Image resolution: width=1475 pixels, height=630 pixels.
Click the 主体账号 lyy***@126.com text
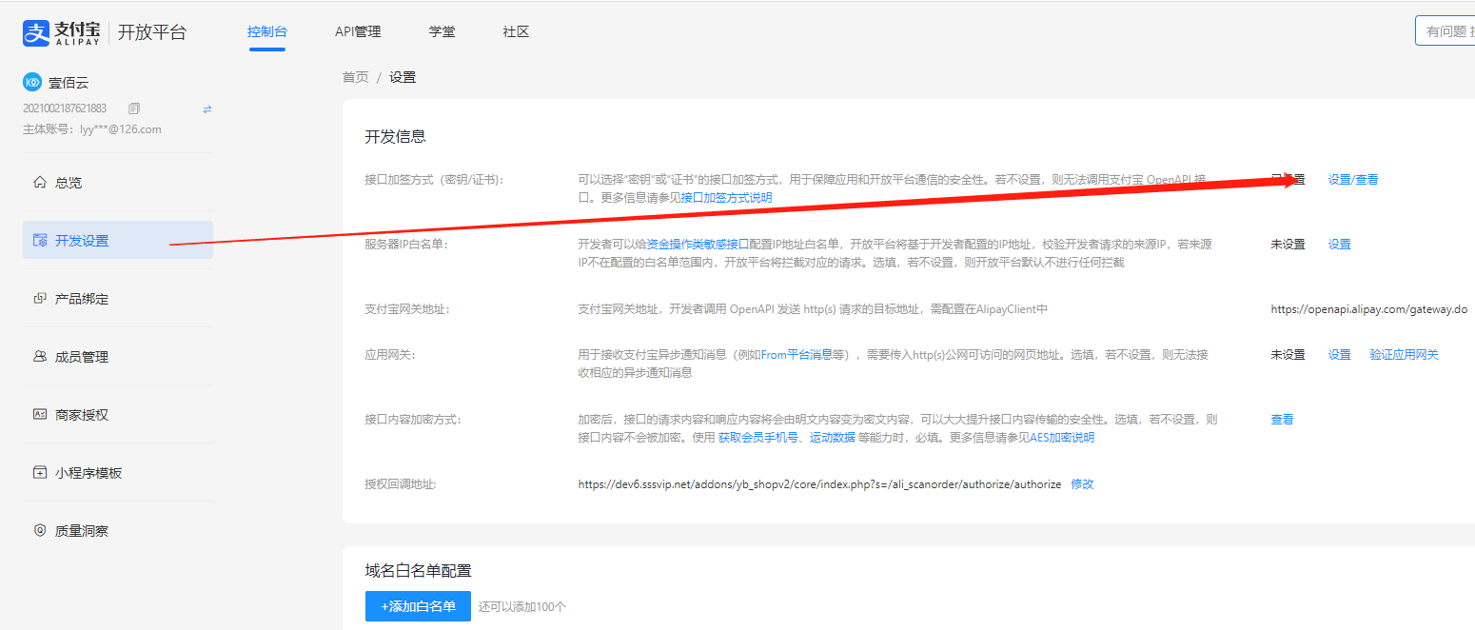coord(92,129)
